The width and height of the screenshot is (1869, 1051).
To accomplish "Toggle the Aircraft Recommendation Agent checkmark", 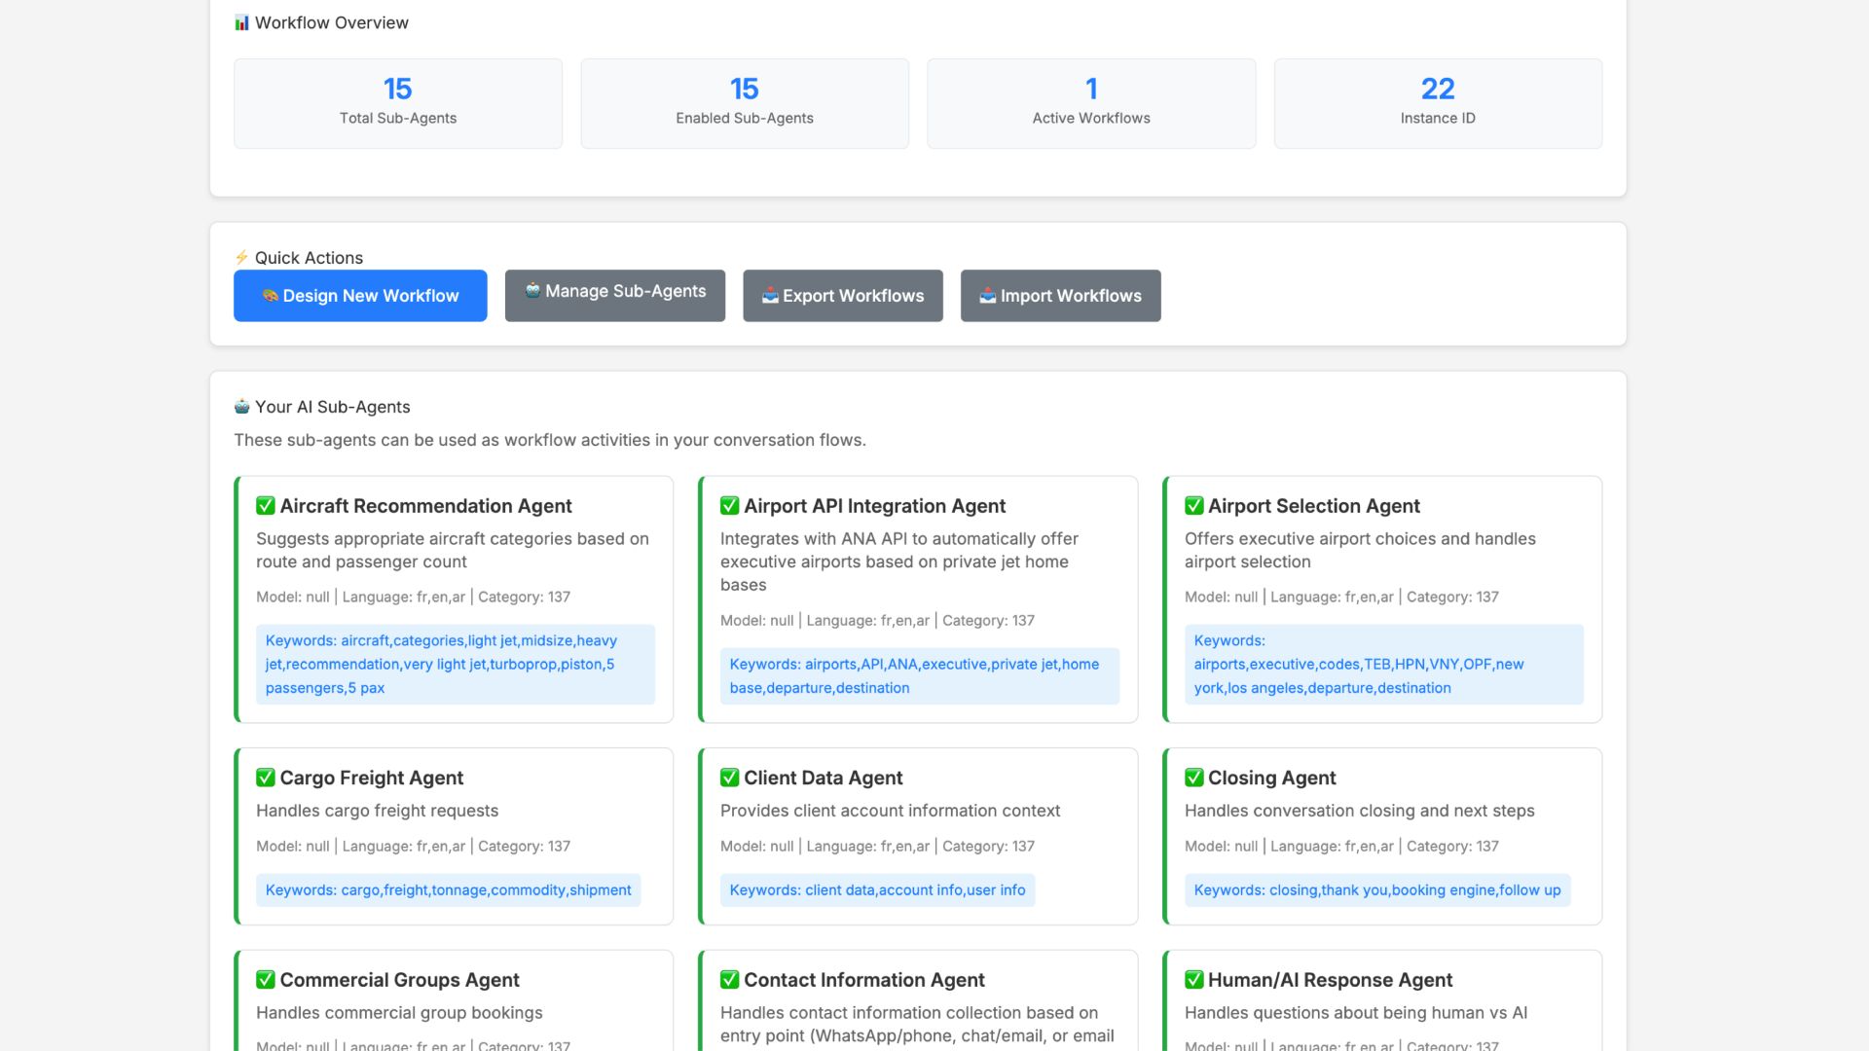I will click(x=265, y=506).
